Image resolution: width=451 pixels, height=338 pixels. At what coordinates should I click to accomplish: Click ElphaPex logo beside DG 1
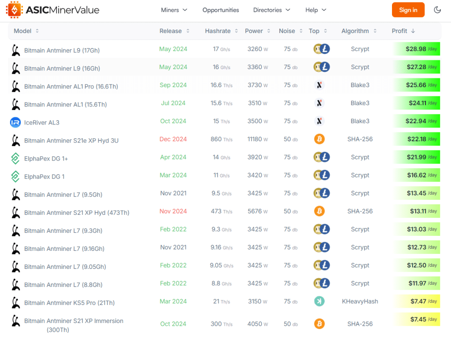tap(15, 176)
